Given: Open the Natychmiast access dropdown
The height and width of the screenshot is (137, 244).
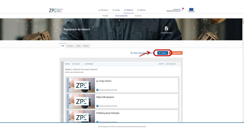Looking at the screenshot, I should [x=77, y=64].
